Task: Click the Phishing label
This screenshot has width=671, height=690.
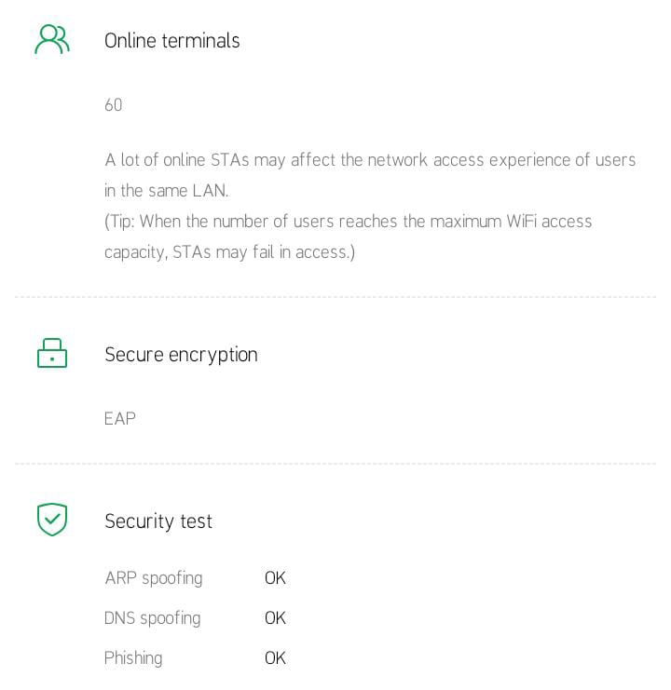Action: click(133, 658)
